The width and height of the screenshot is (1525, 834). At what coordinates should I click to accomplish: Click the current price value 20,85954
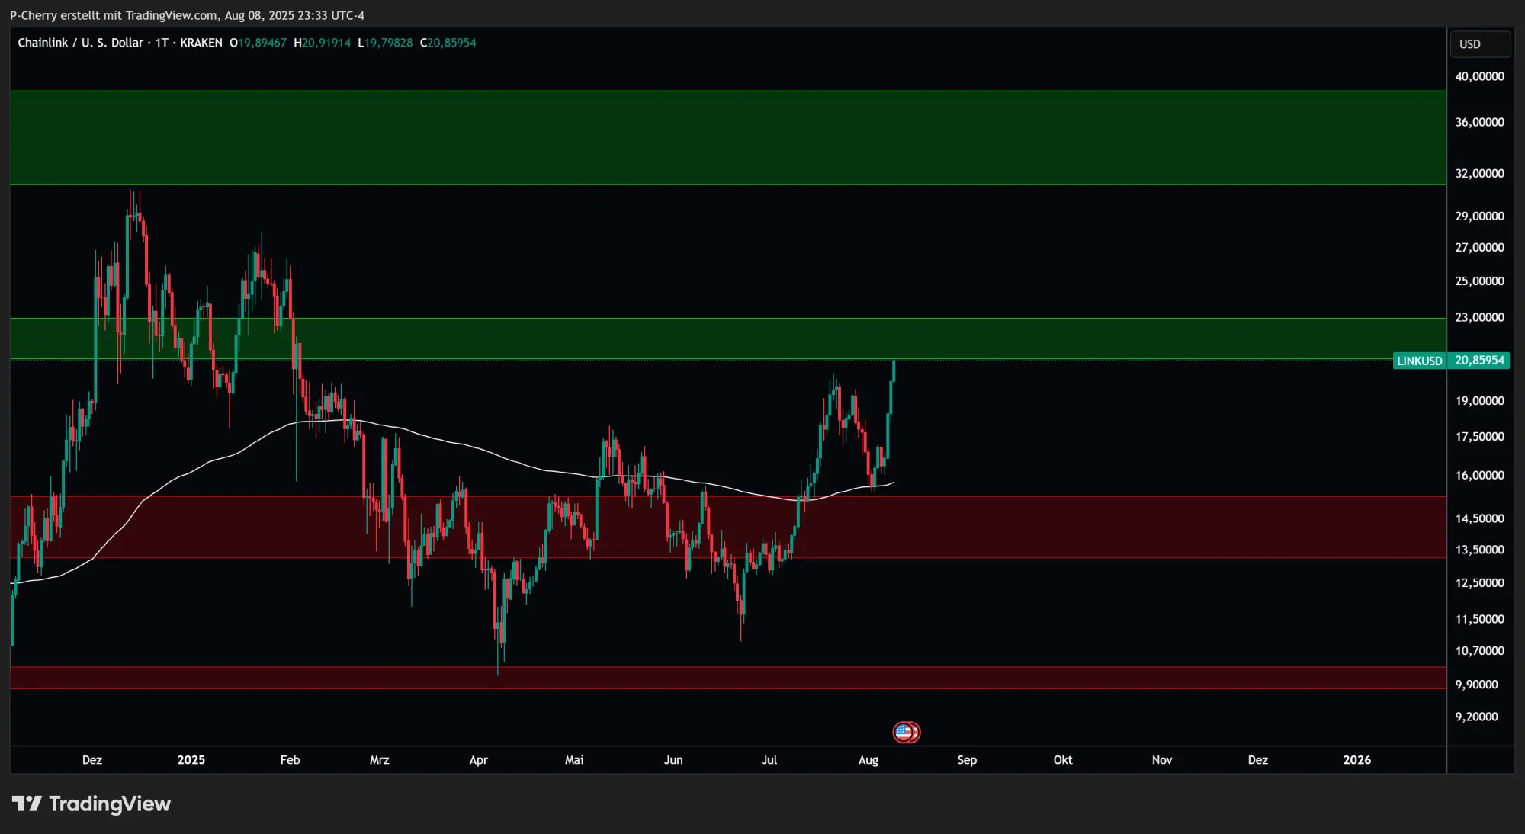(x=1479, y=361)
